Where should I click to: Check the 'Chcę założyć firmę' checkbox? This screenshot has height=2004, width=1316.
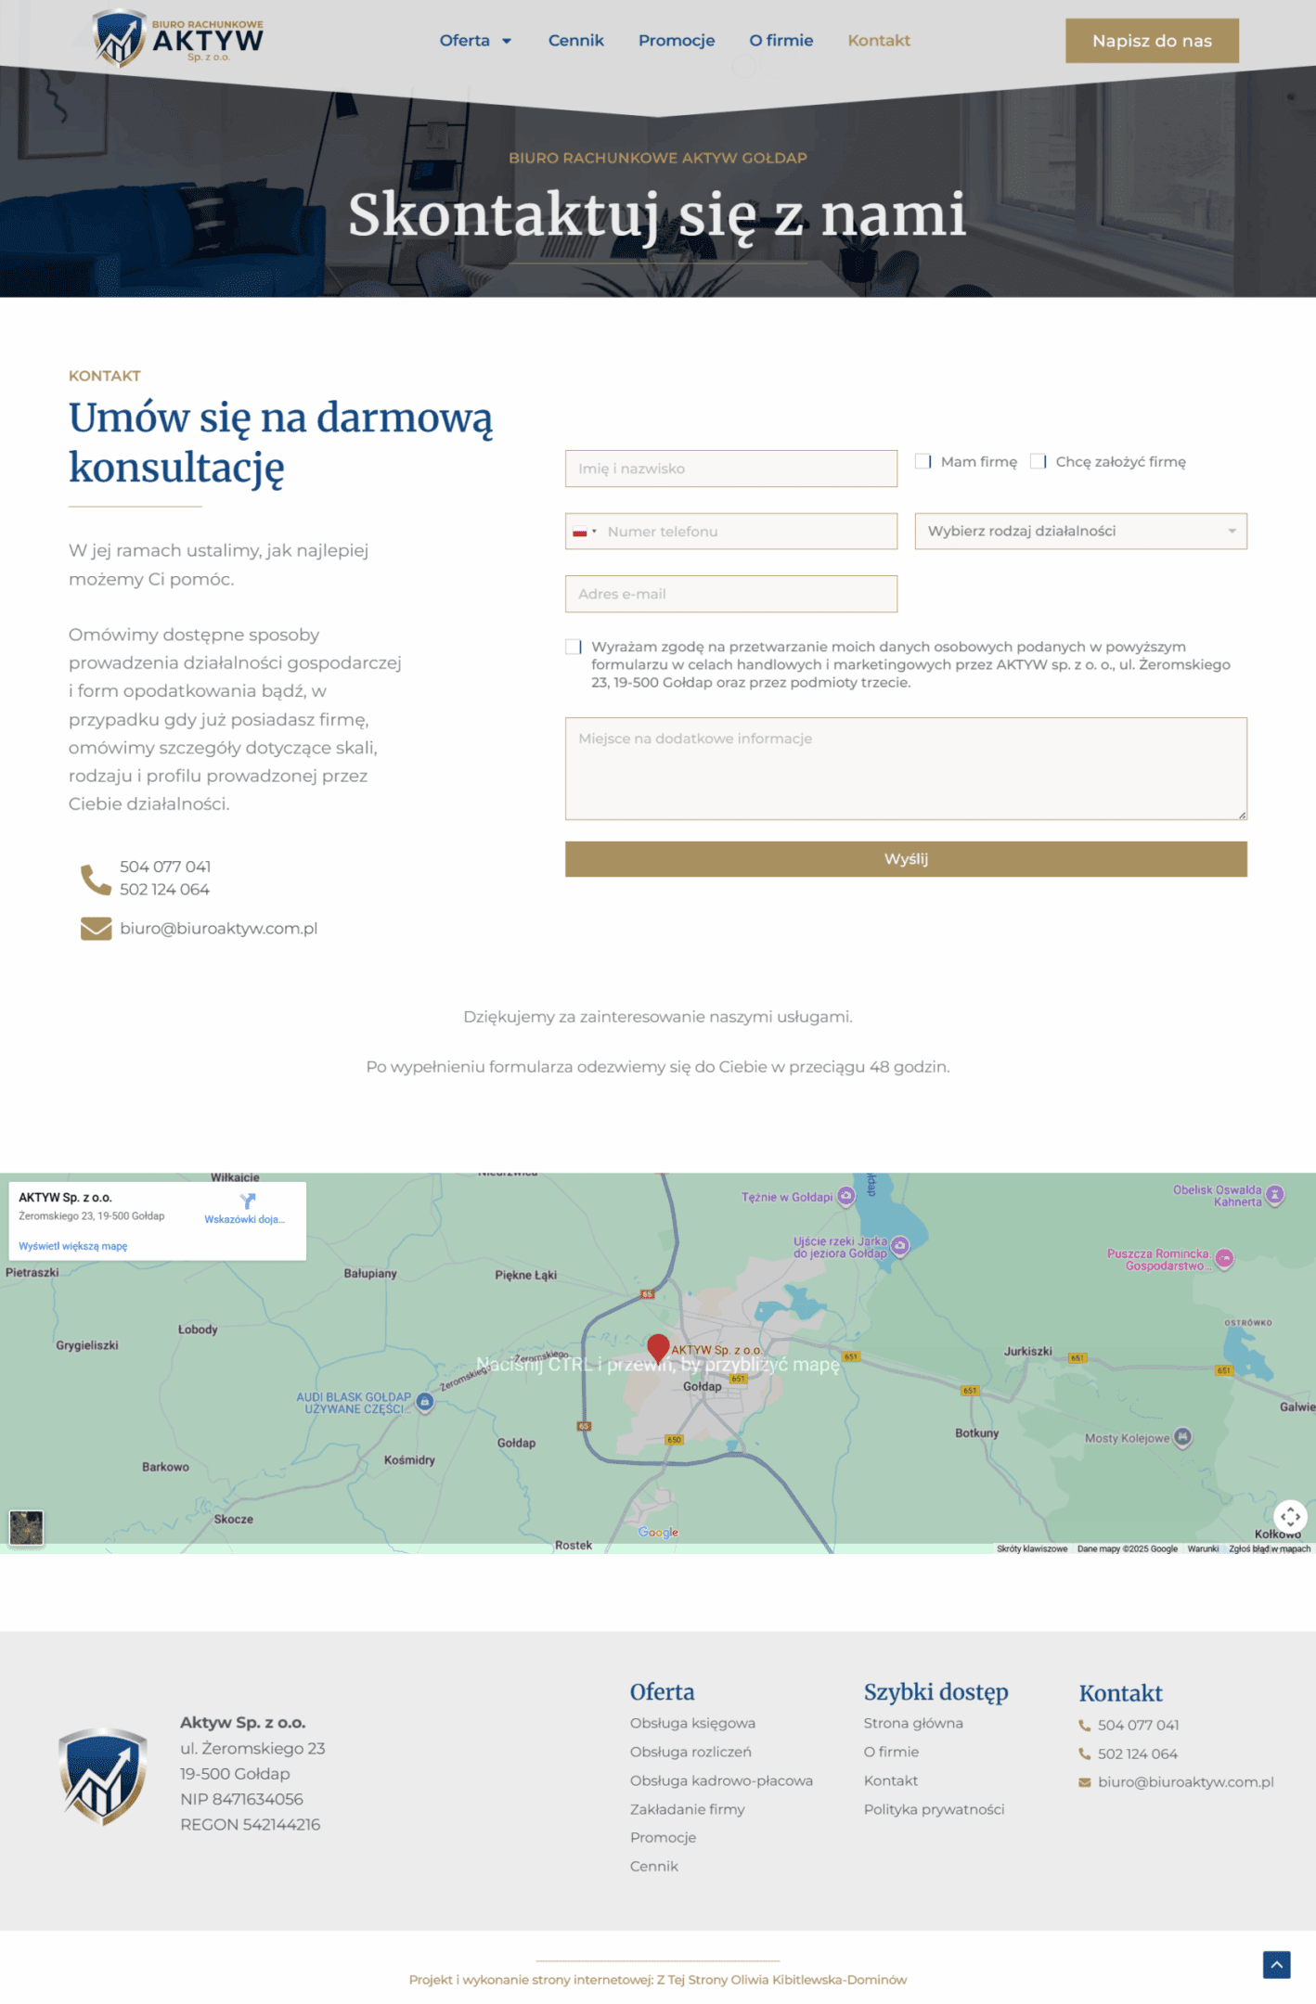1039,461
